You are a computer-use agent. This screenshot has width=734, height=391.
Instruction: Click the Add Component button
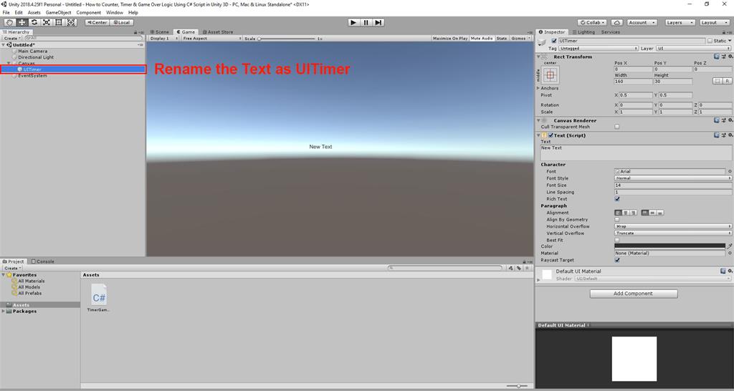click(634, 294)
